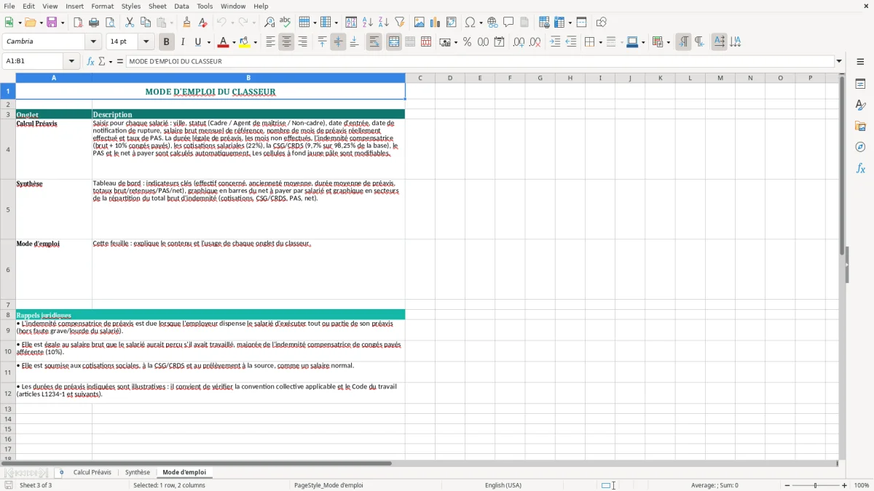
Task: Click the Save document icon
Action: coord(52,23)
